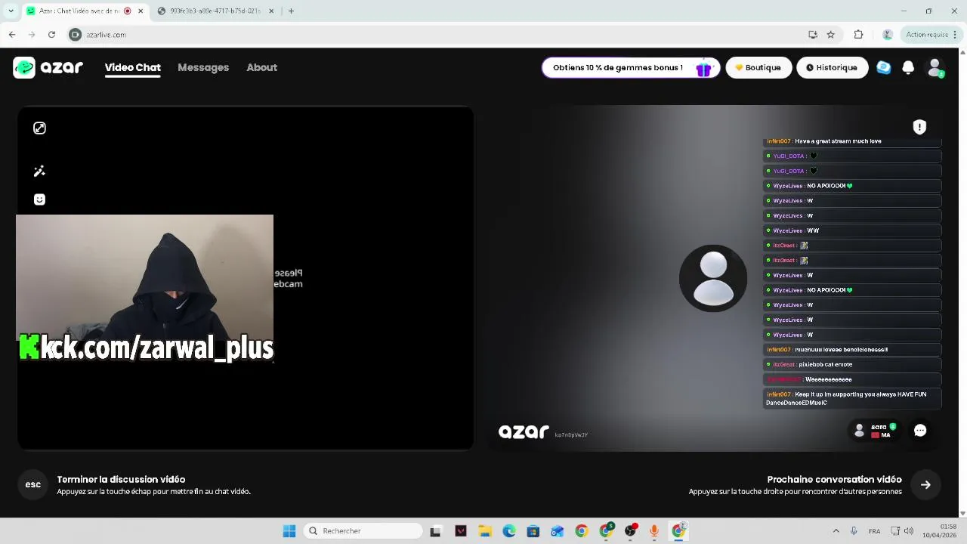The width and height of the screenshot is (967, 544).
Task: Open Microsoft Store from taskbar
Action: pos(533,531)
